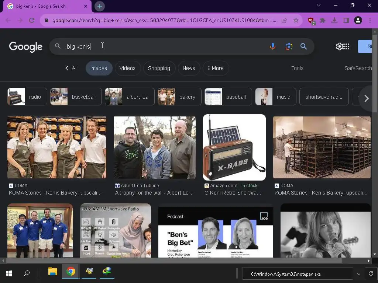Switch to Chrome in the taskbar
The width and height of the screenshot is (378, 283).
click(71, 272)
